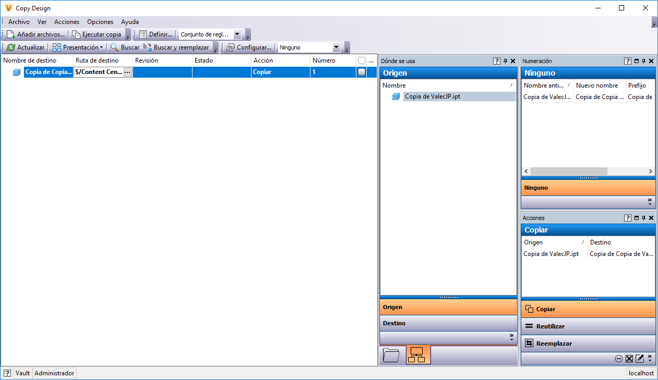Screen dimensions: 658x380
Task: Refresh using the Actualizar button
Action: tap(26, 47)
